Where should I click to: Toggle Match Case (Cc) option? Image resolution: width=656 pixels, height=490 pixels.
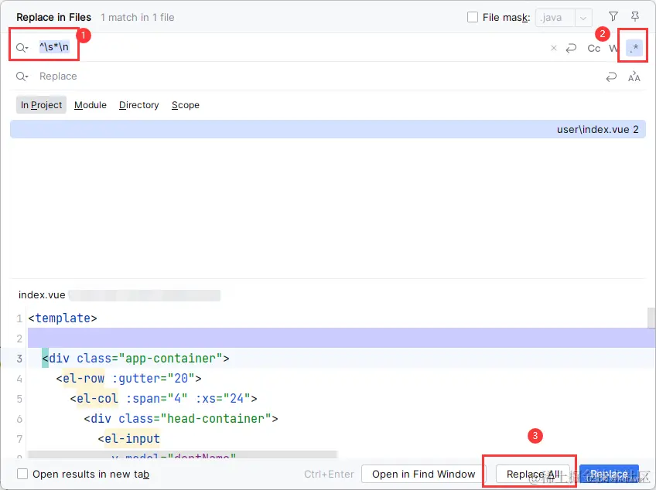point(593,48)
